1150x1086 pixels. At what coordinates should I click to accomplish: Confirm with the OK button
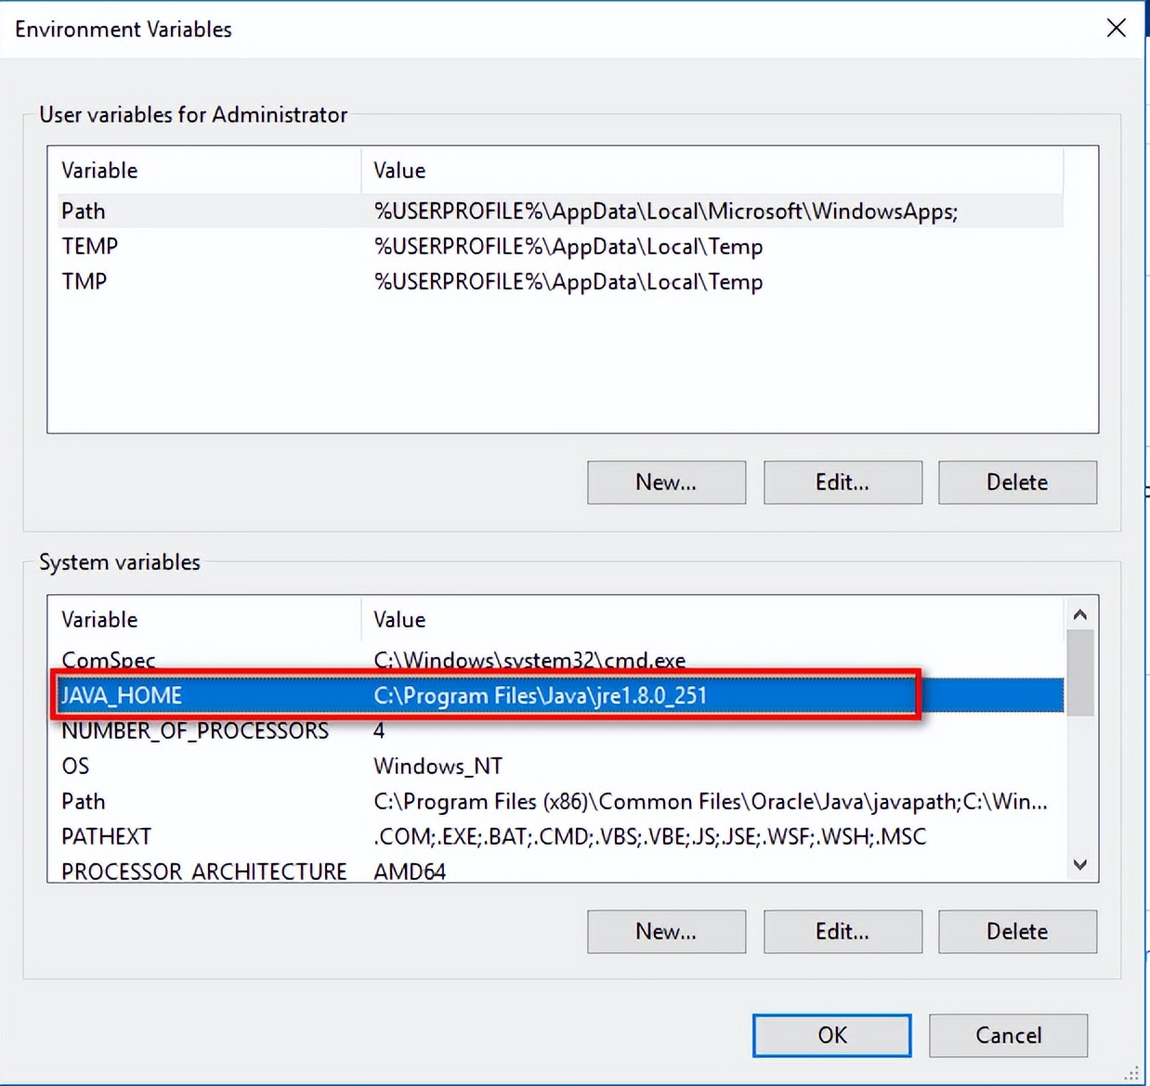click(x=831, y=1035)
